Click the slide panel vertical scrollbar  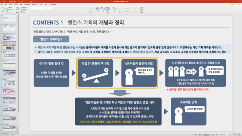(19, 63)
